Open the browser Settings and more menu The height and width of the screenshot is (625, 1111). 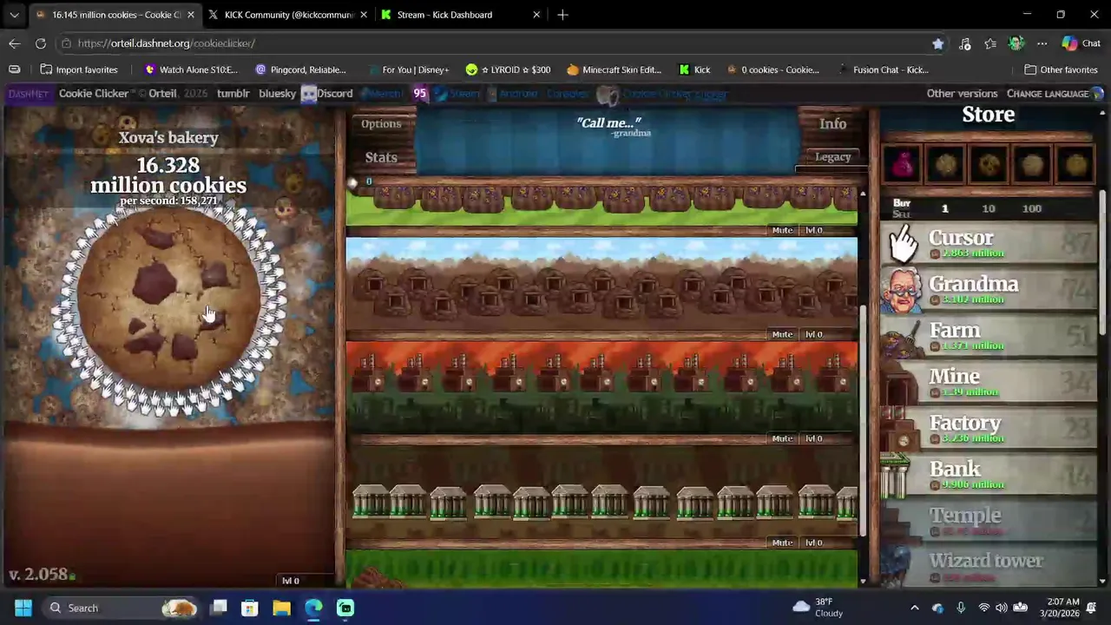click(x=1042, y=43)
